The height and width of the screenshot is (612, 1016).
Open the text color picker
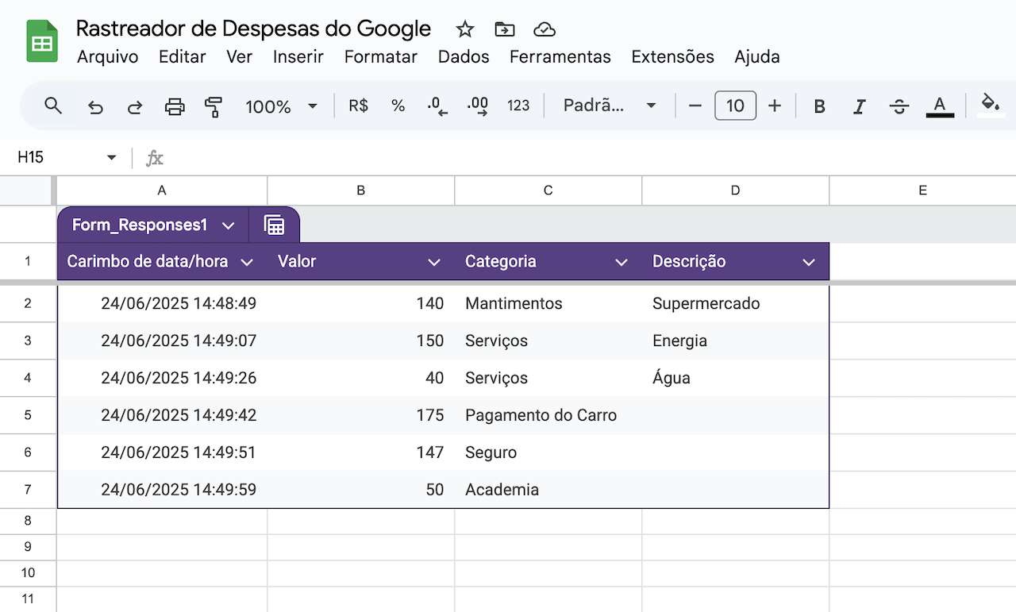tap(940, 106)
